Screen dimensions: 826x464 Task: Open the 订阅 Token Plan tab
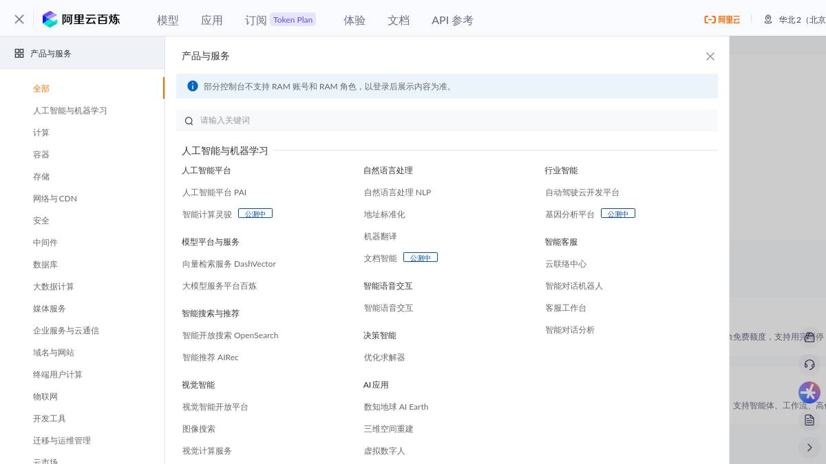click(280, 20)
